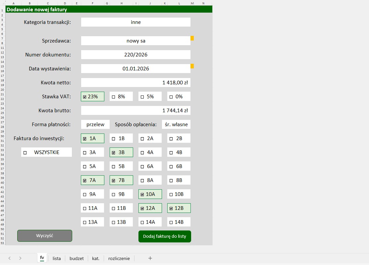Check the 5B investment checkbox

(x=114, y=167)
